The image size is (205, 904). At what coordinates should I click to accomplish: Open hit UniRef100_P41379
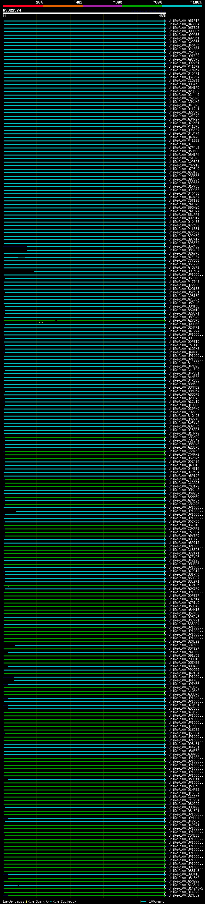(x=184, y=67)
